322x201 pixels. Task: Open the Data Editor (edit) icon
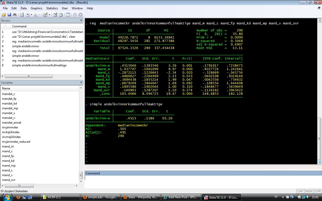point(55,15)
